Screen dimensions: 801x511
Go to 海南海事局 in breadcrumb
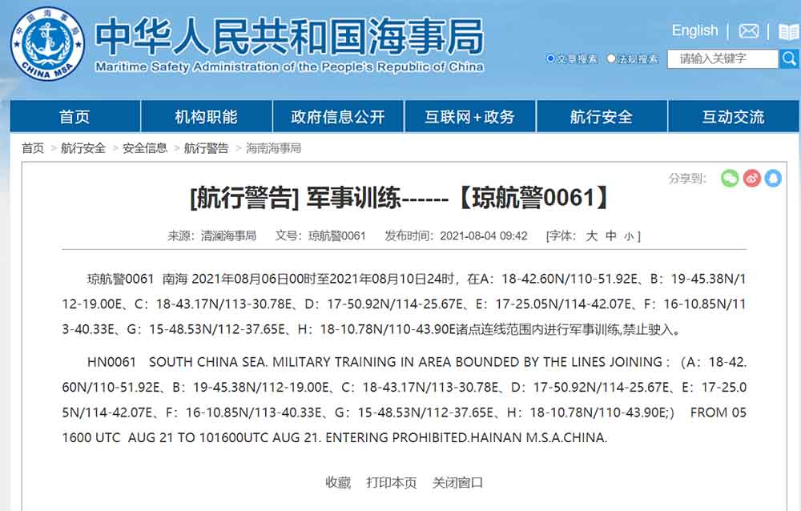click(273, 148)
